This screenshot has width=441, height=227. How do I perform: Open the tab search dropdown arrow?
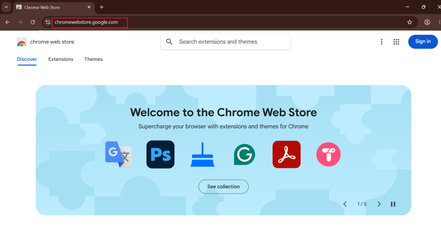click(x=6, y=7)
